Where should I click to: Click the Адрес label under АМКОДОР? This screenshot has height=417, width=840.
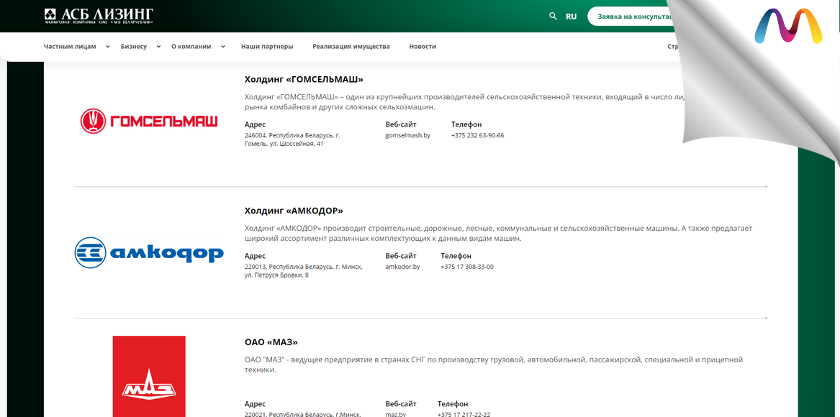pyautogui.click(x=255, y=256)
